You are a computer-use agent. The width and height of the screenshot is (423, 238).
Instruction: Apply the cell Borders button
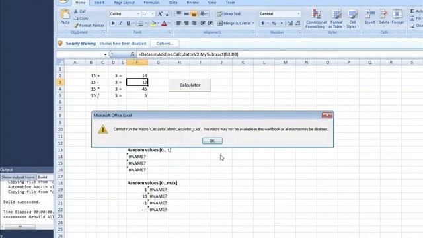[141, 24]
